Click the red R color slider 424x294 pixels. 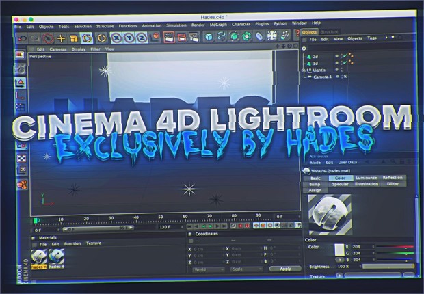[395, 247]
